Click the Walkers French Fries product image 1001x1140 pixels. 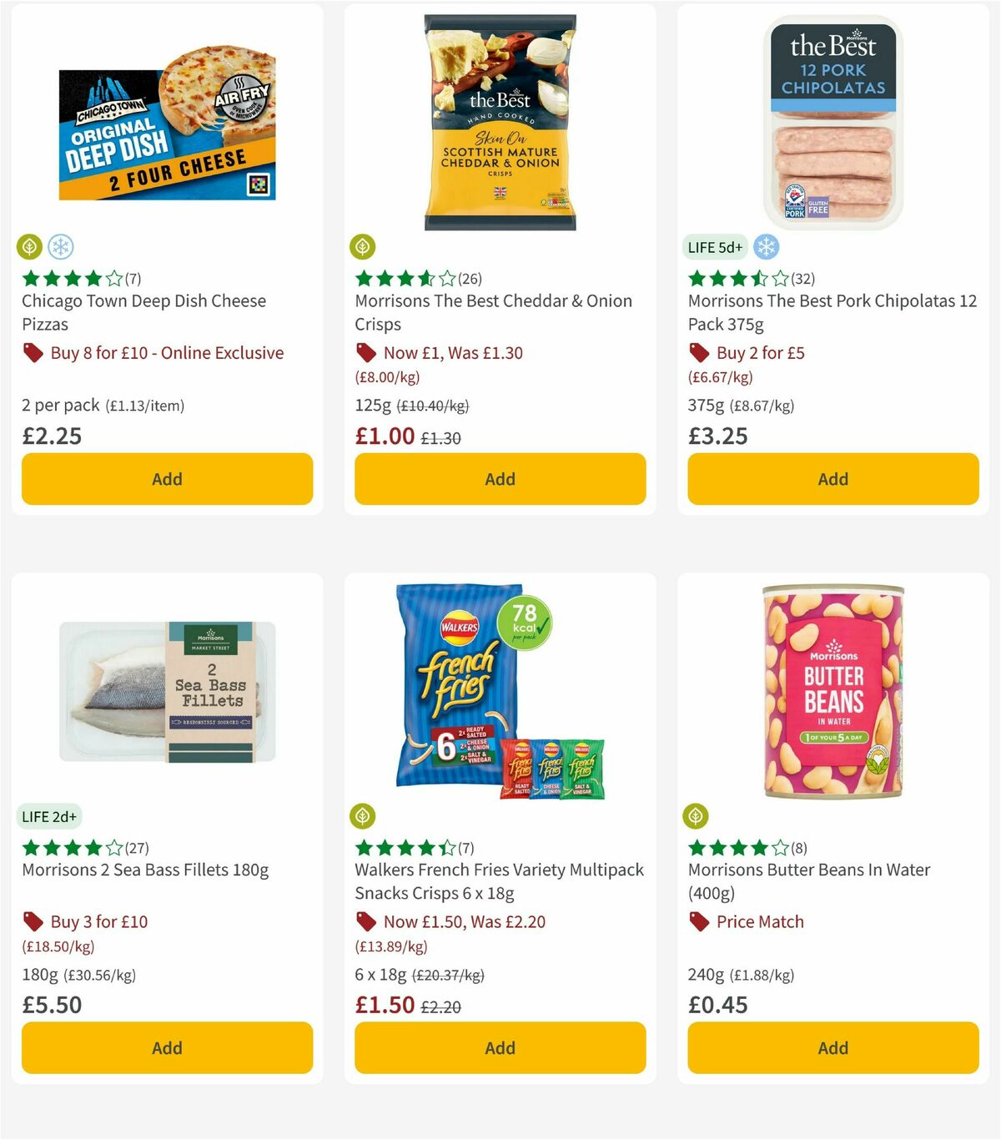pos(499,693)
